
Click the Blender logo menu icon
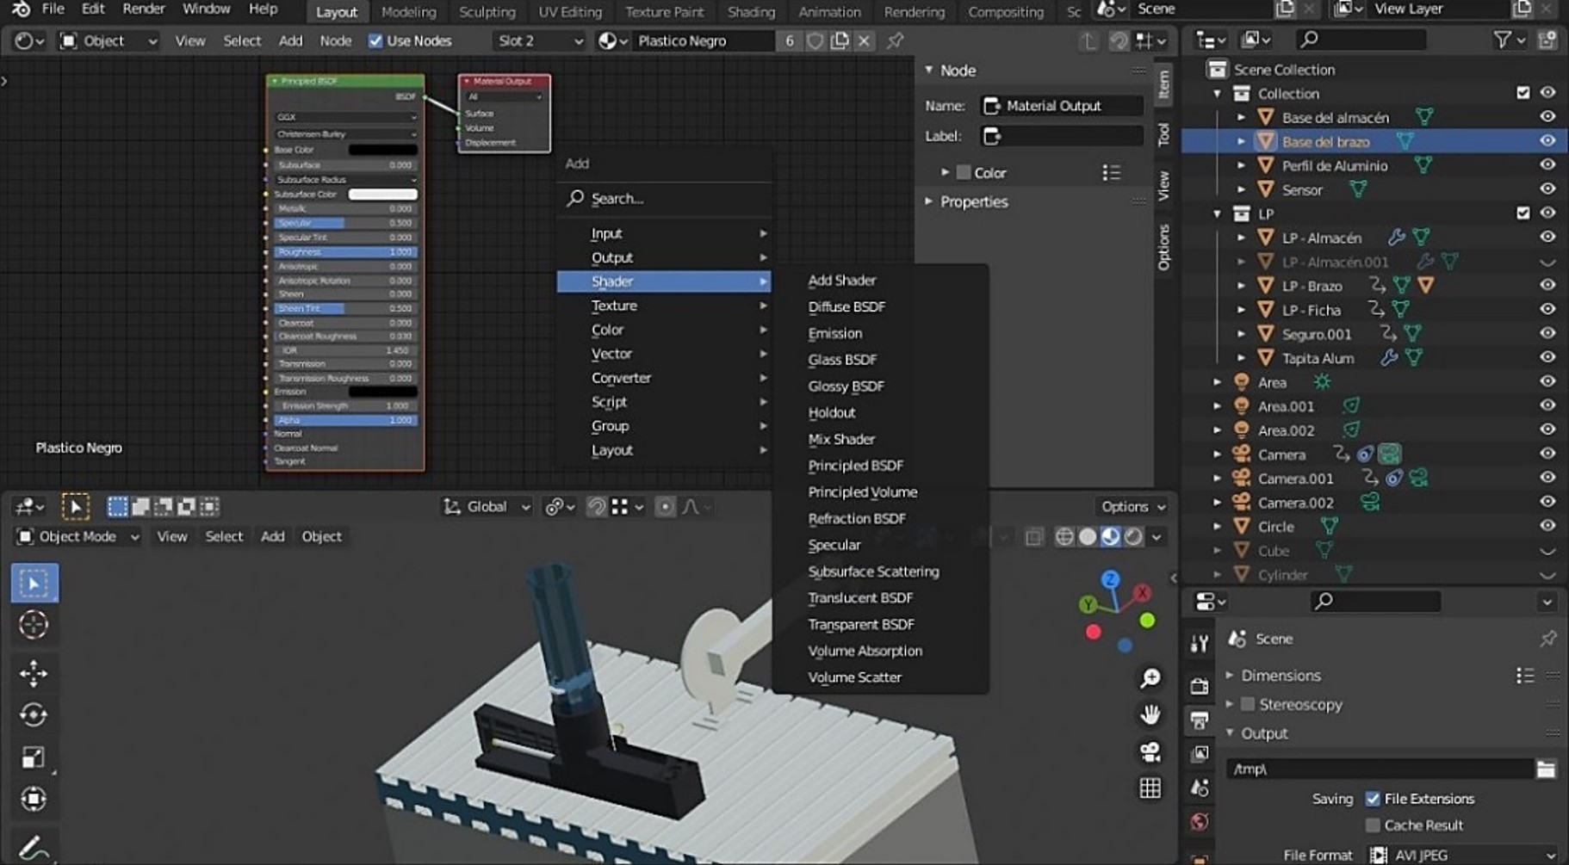click(21, 9)
